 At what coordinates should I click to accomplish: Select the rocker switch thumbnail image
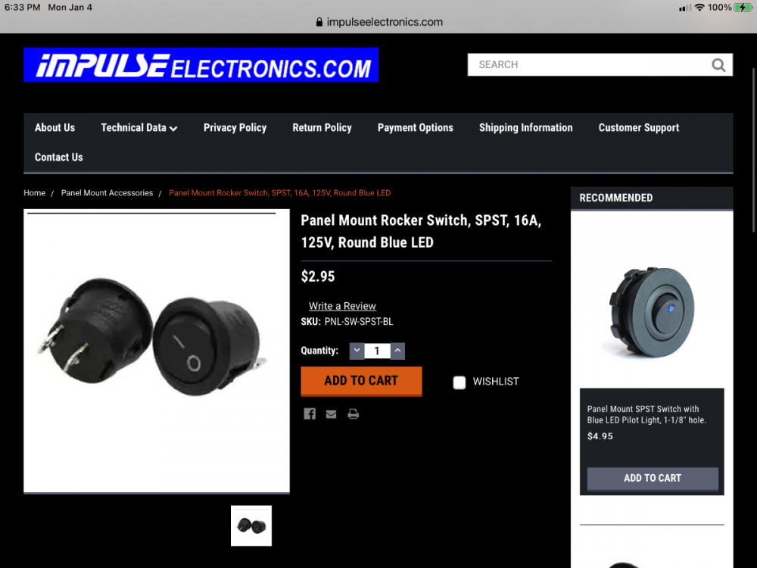(251, 526)
